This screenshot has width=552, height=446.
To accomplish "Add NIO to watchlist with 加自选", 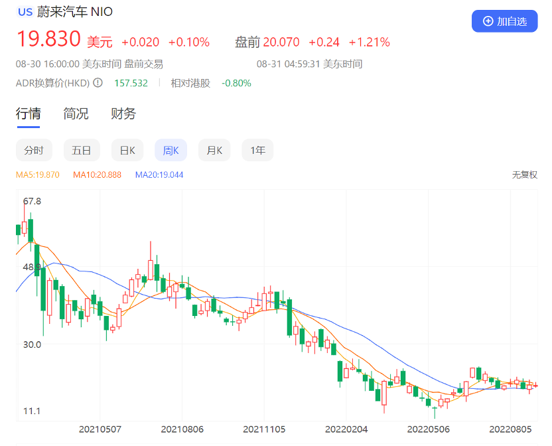I will [504, 21].
